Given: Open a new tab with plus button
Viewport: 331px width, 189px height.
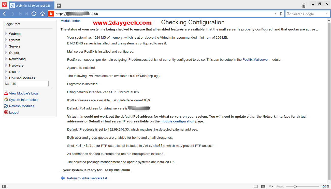Looking at the screenshot, I should (59, 5).
